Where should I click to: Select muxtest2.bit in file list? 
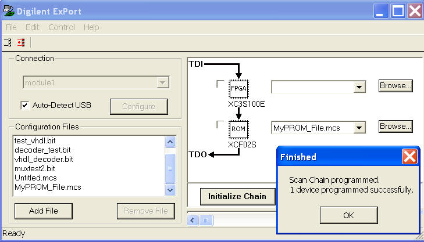[35, 169]
